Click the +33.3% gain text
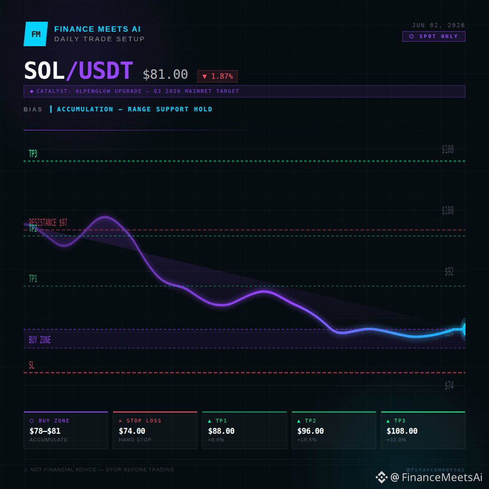The height and width of the screenshot is (489, 489). click(396, 440)
